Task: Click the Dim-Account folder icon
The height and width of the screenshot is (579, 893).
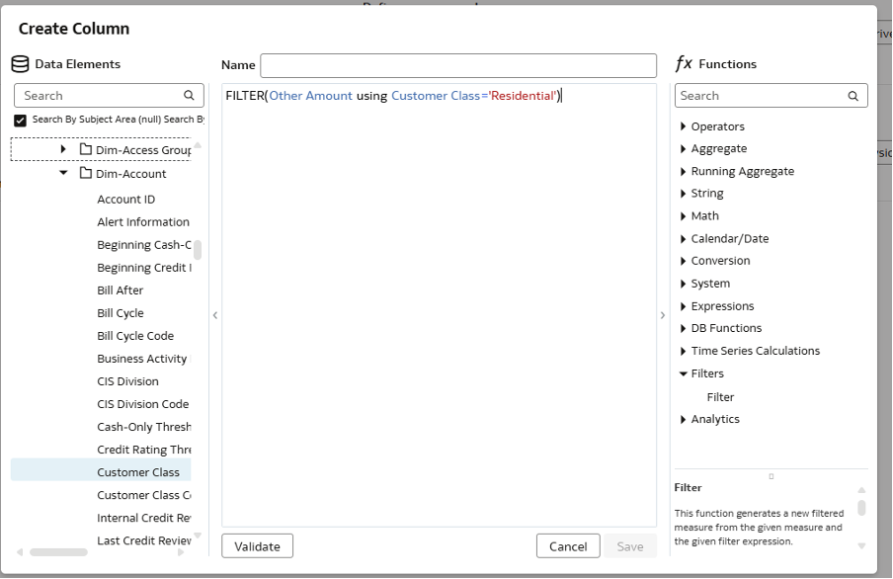Action: tap(85, 174)
